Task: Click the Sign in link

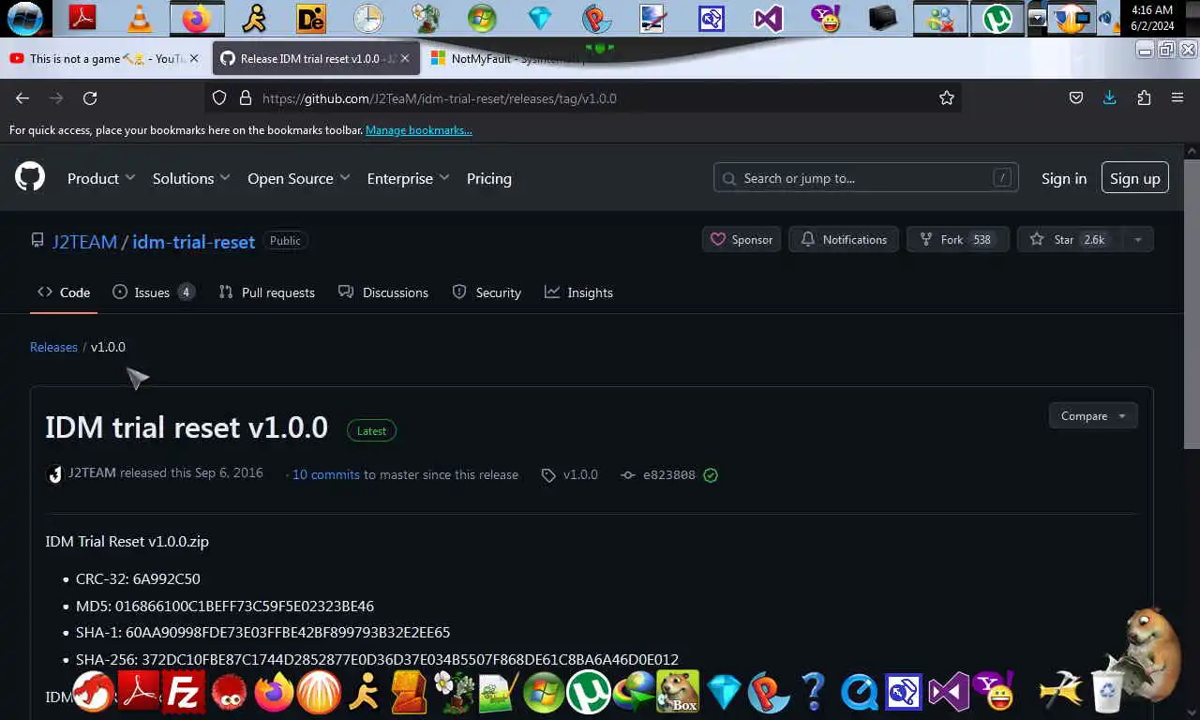Action: coord(1064,178)
